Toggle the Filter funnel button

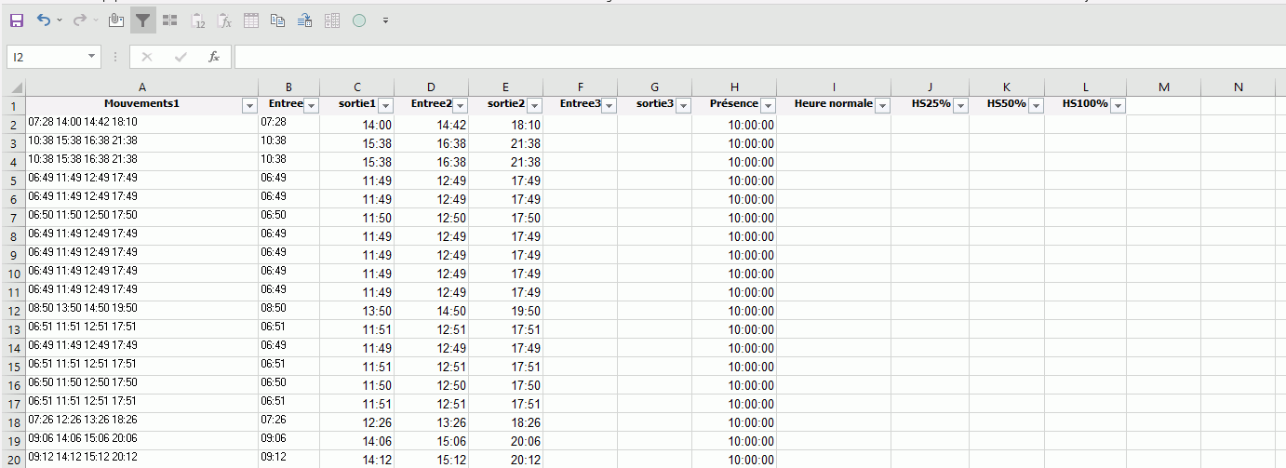(x=142, y=20)
